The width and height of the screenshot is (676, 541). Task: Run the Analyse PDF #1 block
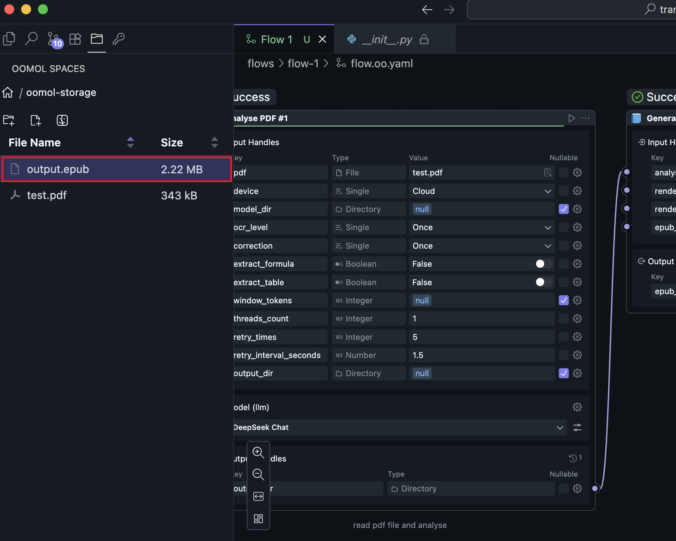click(571, 118)
